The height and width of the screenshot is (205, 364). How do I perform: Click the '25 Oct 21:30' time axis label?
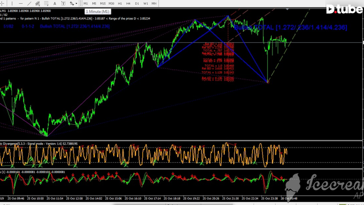230,199
